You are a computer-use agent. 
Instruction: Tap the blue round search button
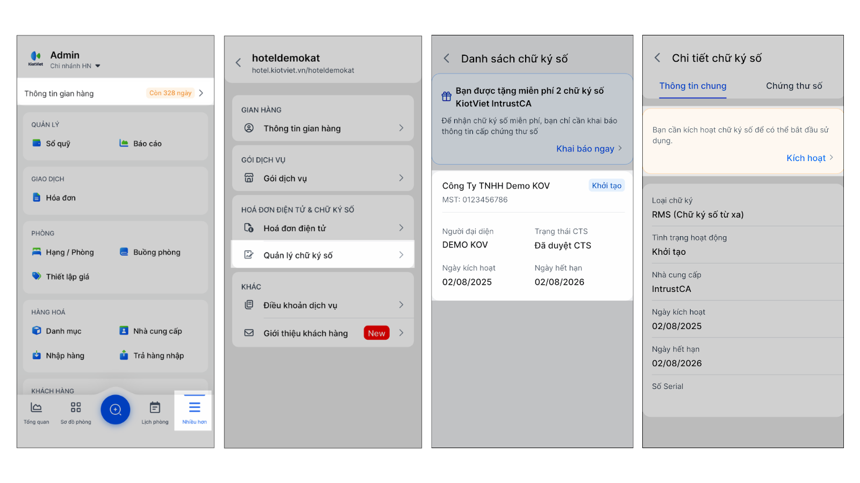click(x=116, y=409)
